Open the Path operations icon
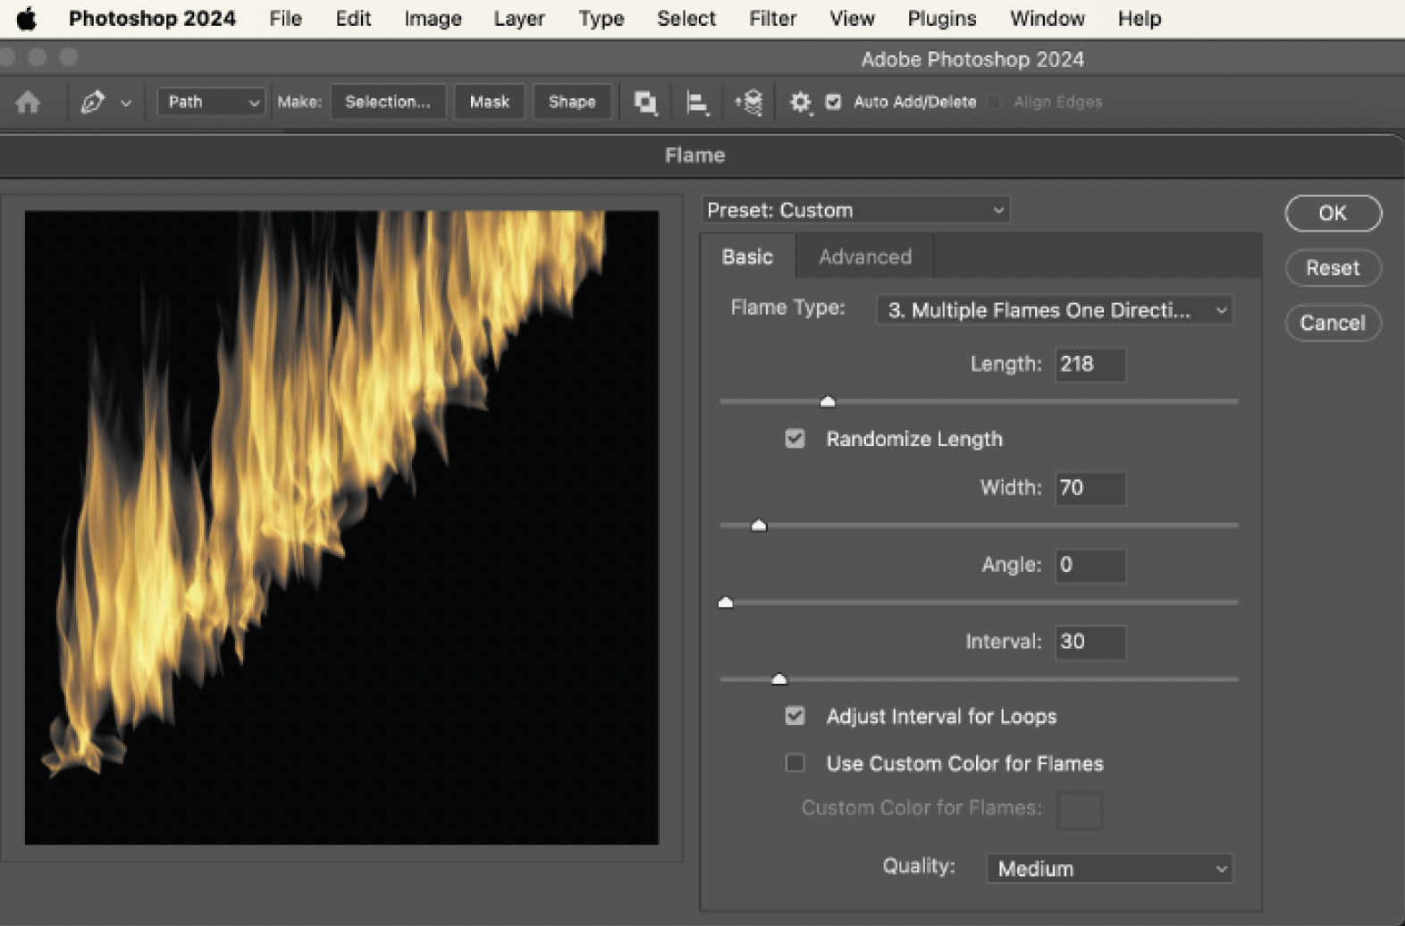 click(x=645, y=103)
